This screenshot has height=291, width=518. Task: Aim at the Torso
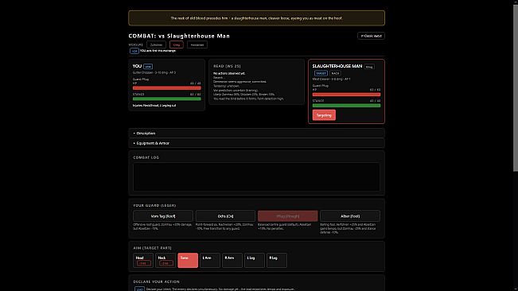[x=188, y=260]
